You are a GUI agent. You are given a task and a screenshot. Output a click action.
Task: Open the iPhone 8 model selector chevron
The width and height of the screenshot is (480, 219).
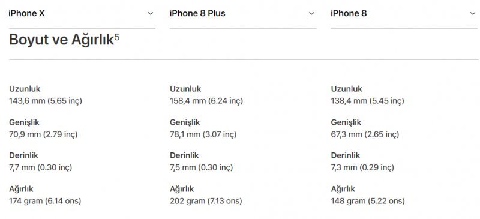click(473, 13)
